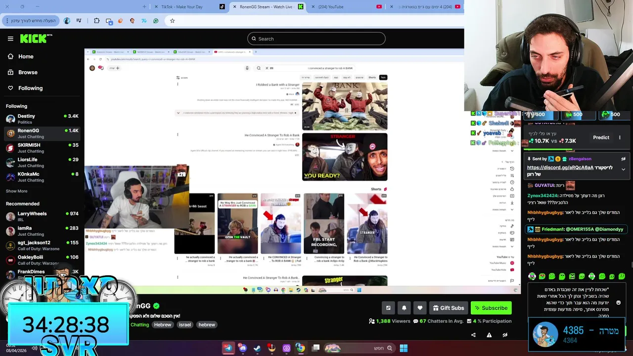The height and width of the screenshot is (356, 633).
Task: Open sgt_jackson12 recommended channel
Action: point(42,245)
